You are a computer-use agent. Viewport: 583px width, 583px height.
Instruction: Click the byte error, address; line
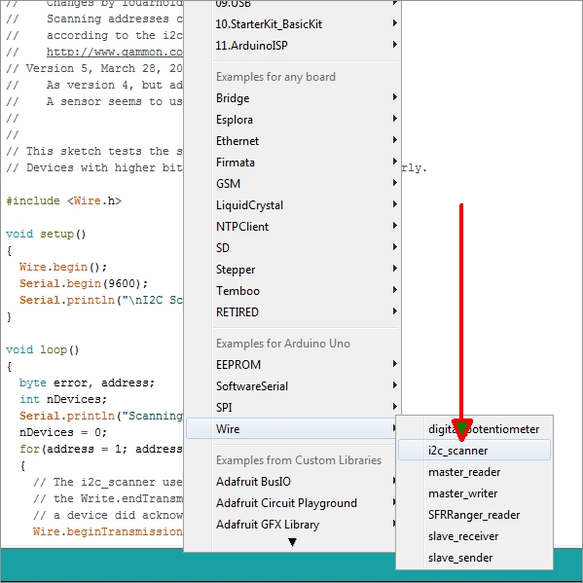coord(87,383)
